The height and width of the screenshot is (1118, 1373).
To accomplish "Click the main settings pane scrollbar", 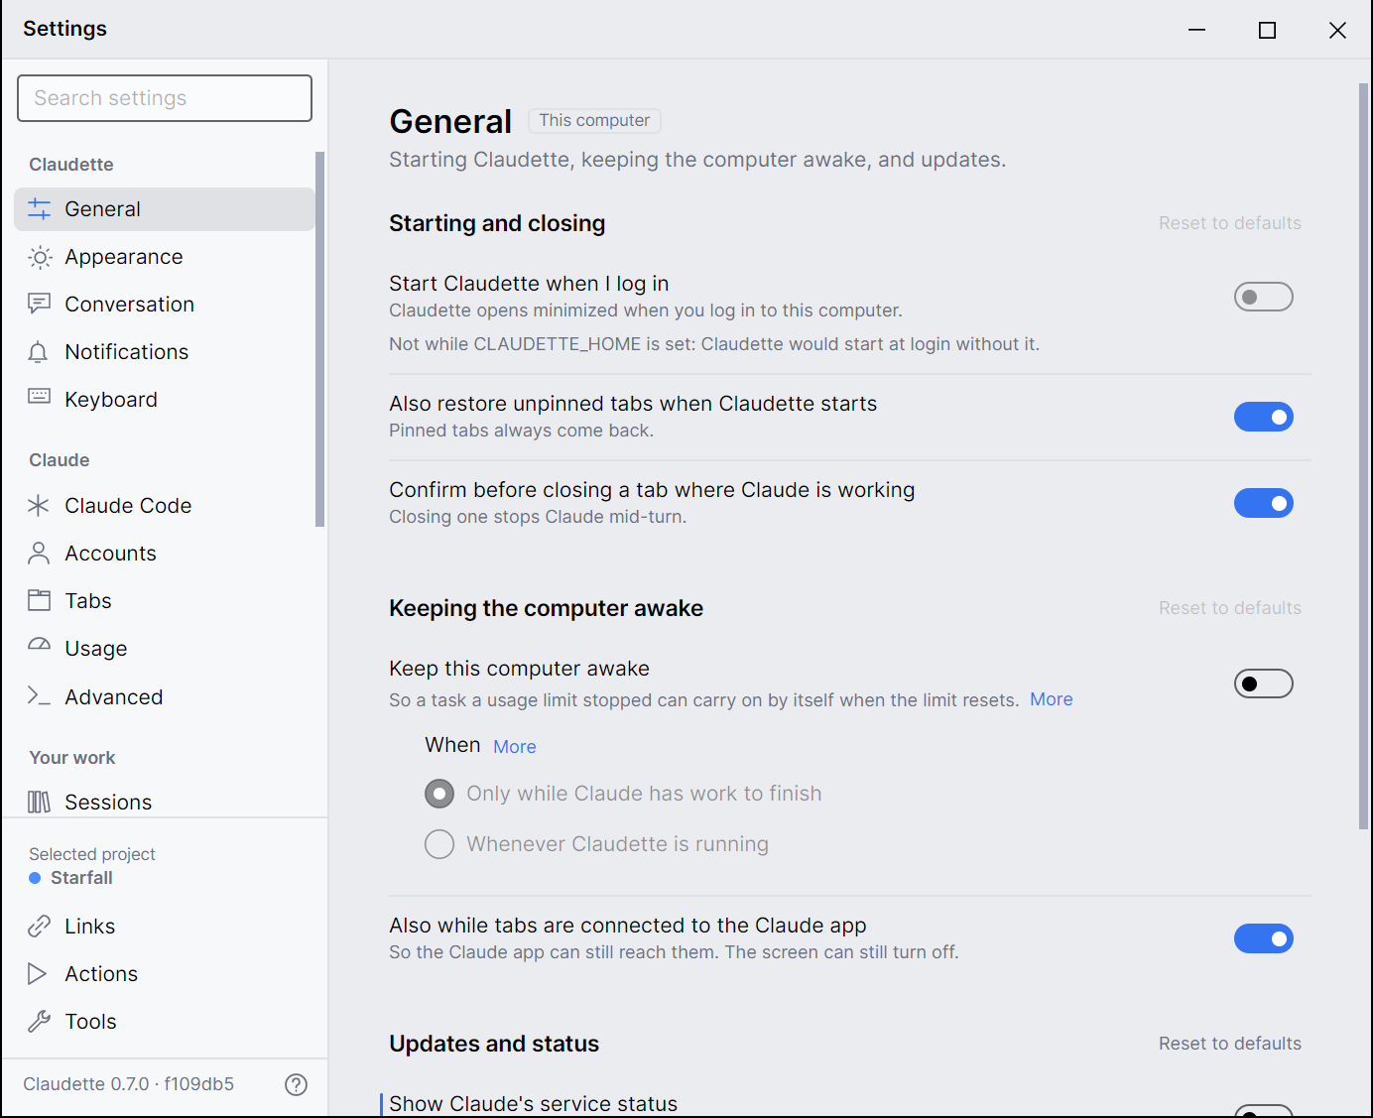I will (x=1363, y=456).
